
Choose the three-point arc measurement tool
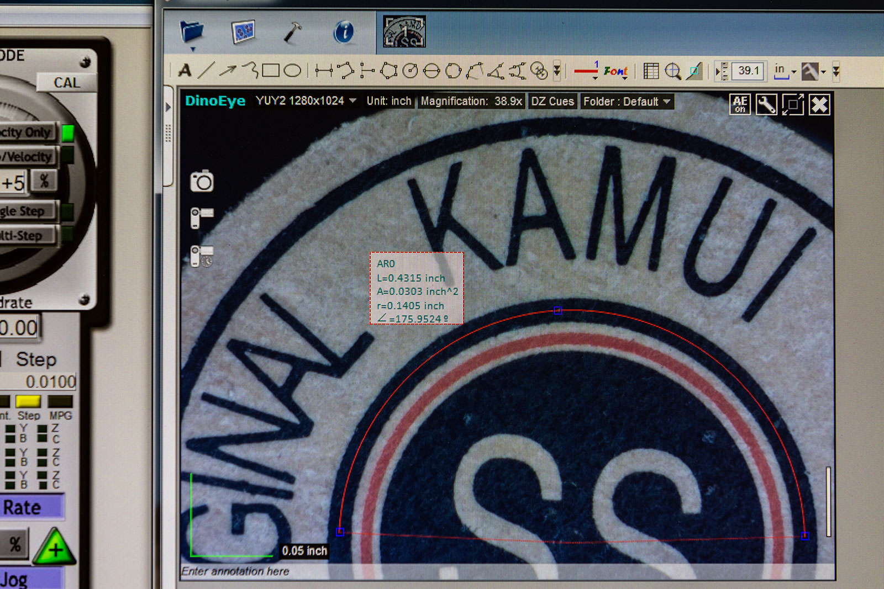[474, 71]
